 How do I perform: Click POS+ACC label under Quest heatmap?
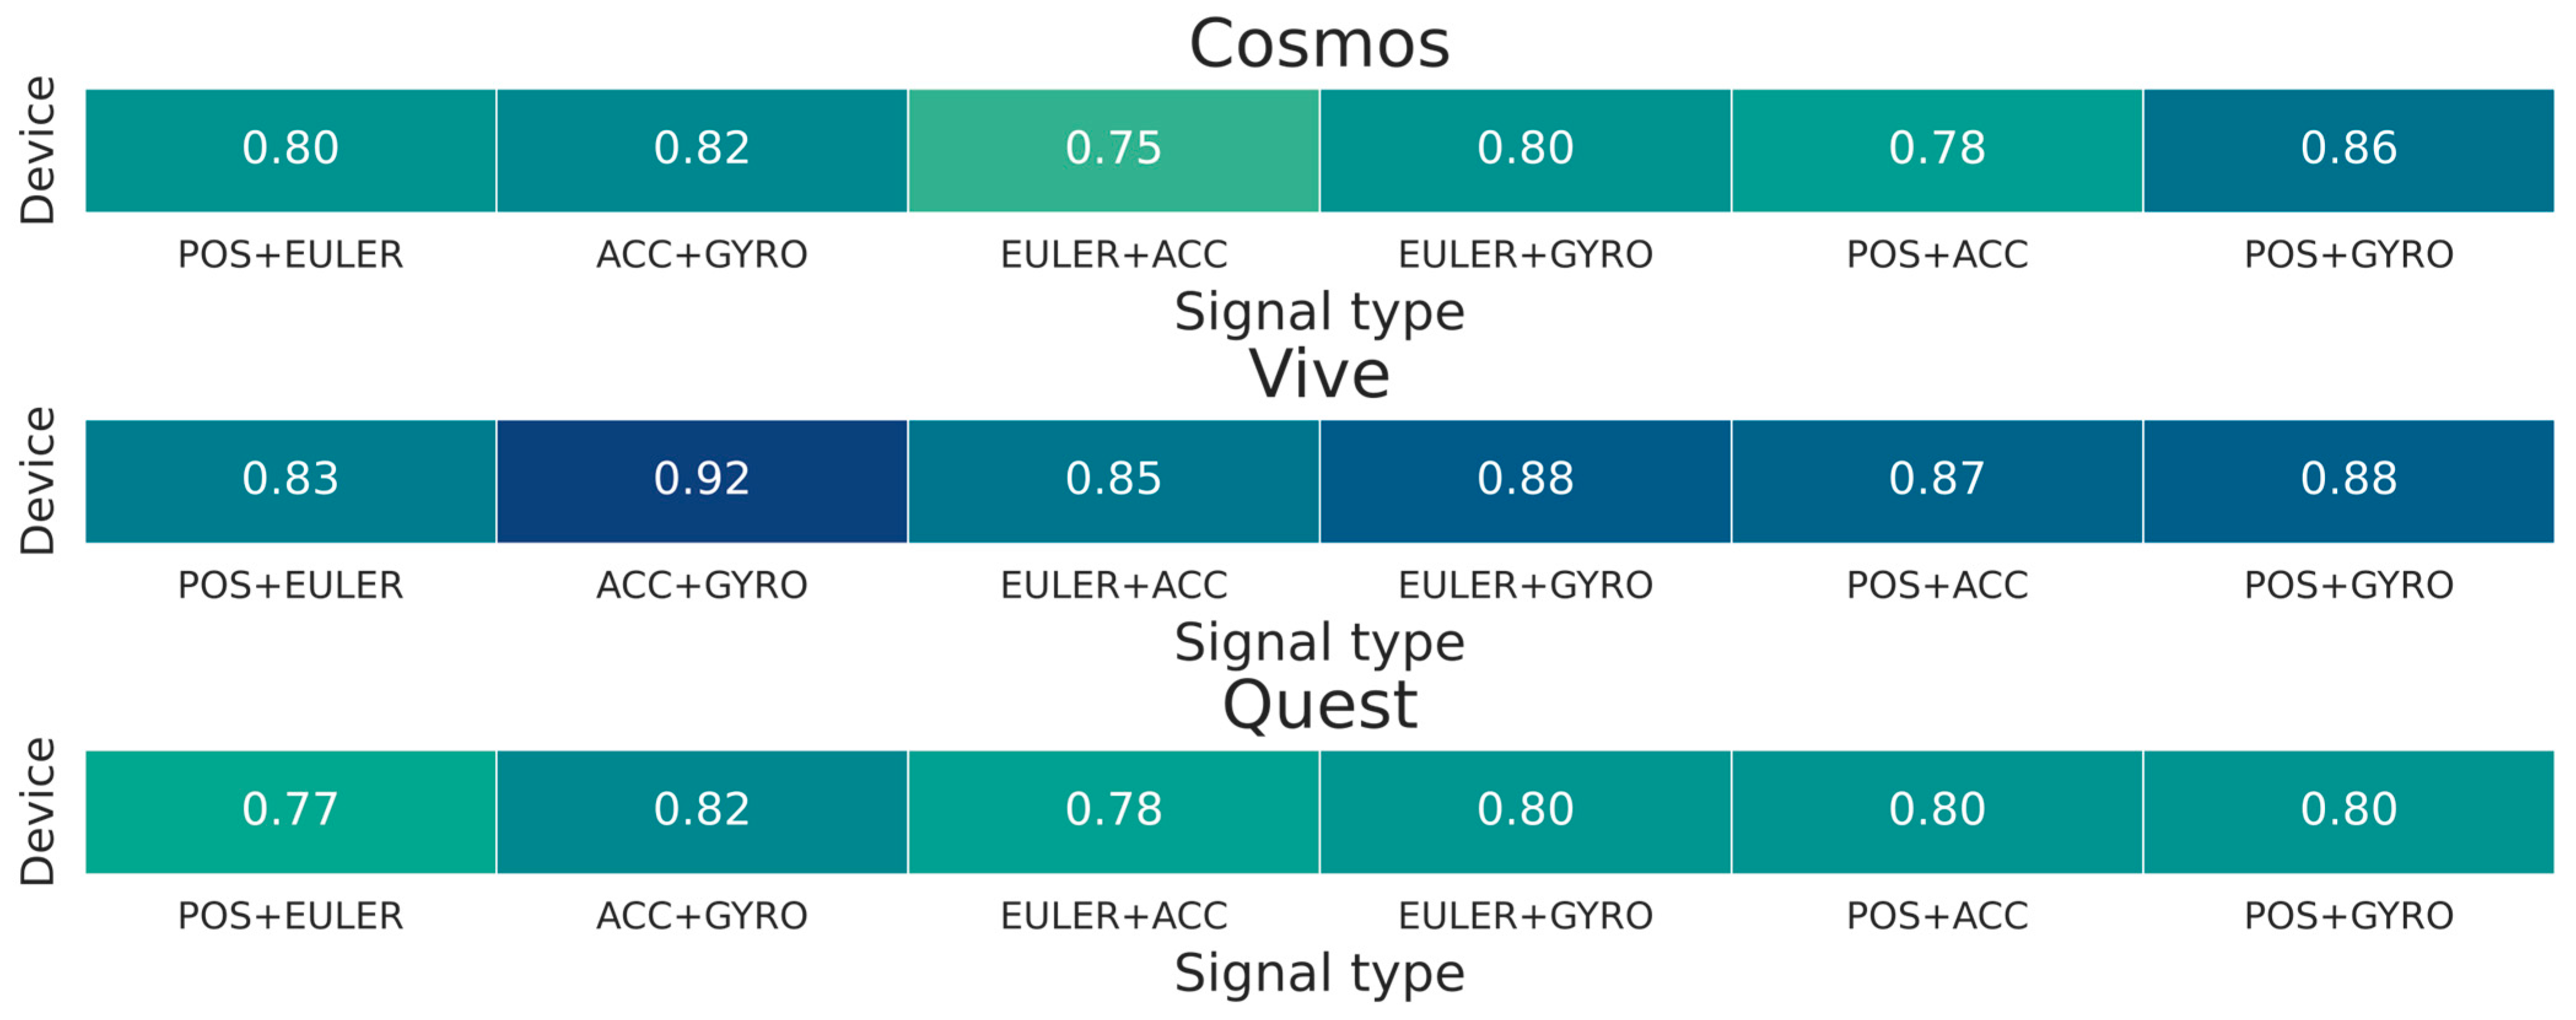coord(1936,916)
